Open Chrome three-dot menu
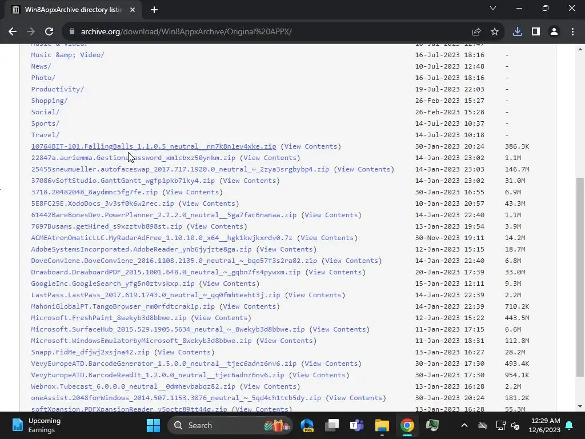This screenshot has height=439, width=585. pyautogui.click(x=572, y=32)
